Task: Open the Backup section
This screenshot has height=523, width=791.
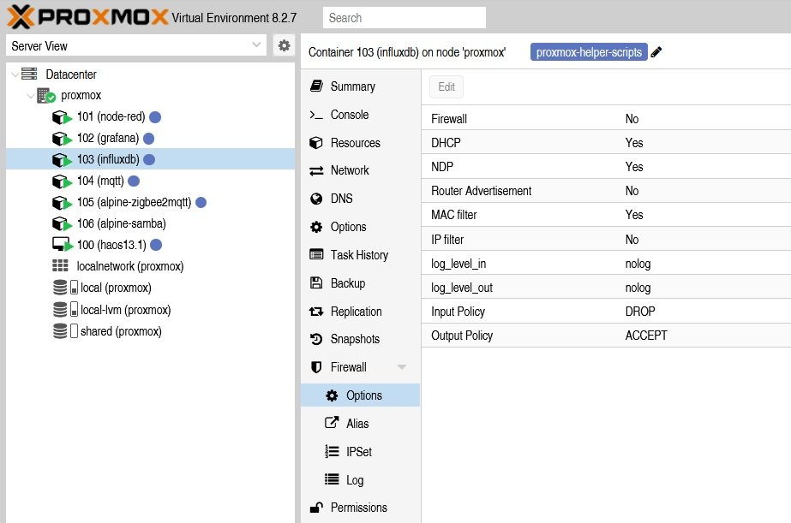Action: [x=347, y=283]
